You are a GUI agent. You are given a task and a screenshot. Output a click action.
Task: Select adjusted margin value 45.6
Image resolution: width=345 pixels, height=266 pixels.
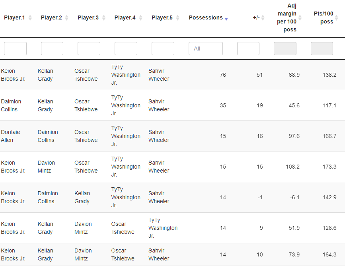point(294,105)
